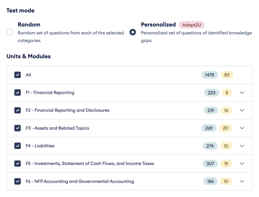Click the 83 knowledge gaps badge
Screen dimensions: 259x197
point(227,75)
